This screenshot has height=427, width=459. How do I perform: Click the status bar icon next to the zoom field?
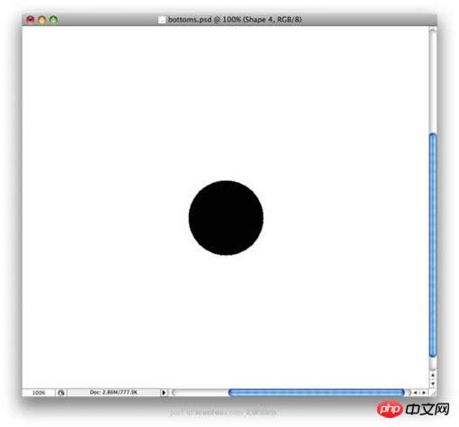click(x=61, y=393)
